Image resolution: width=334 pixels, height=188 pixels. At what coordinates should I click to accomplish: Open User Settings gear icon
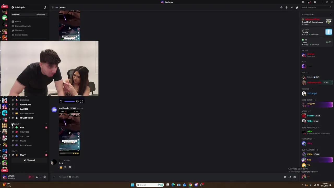45,177
